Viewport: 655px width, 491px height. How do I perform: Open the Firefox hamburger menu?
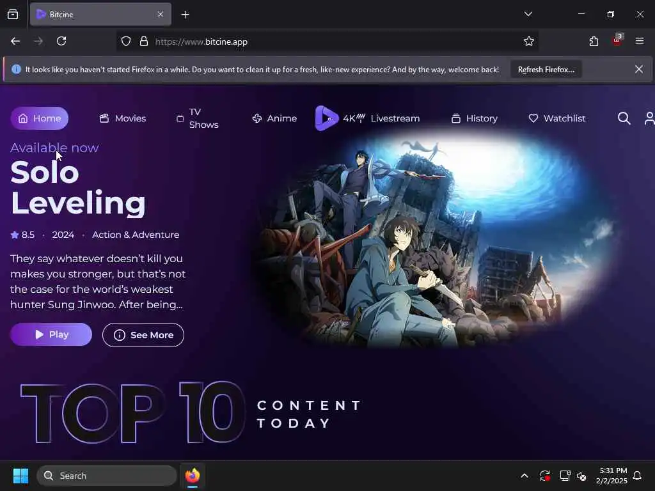639,41
